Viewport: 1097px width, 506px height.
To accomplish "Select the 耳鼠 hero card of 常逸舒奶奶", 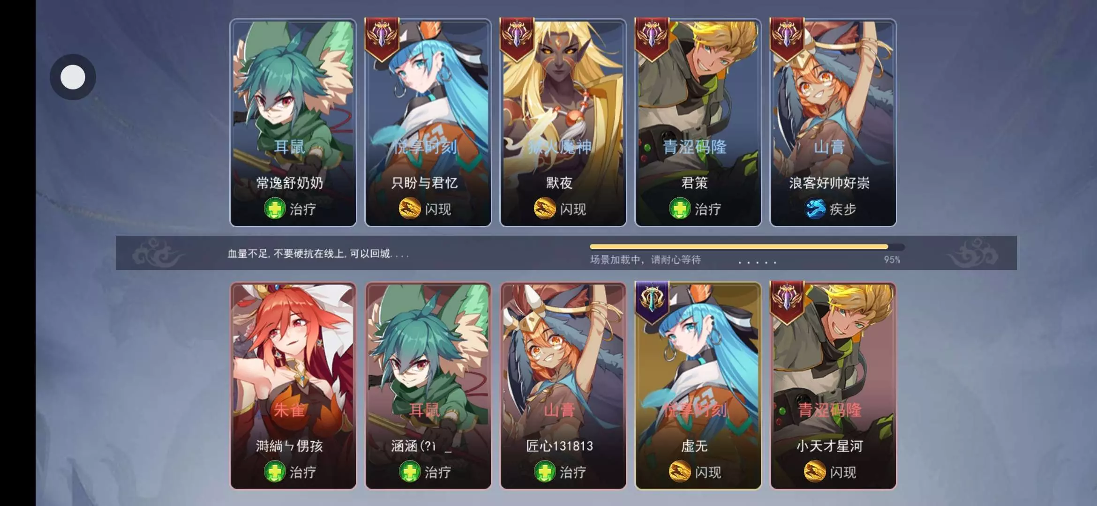I will 293,123.
